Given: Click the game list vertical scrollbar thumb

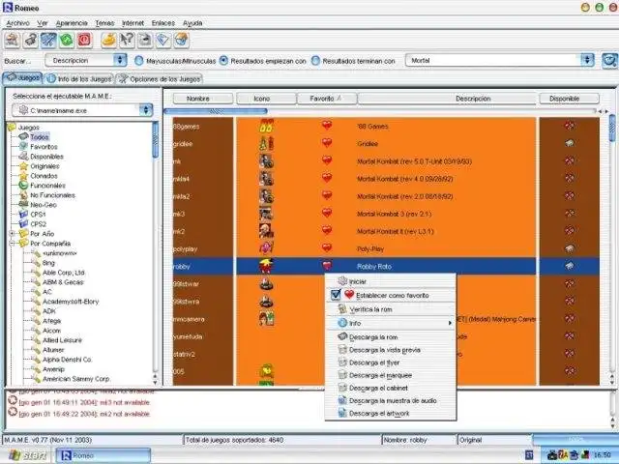Looking at the screenshot, I should 612,128.
